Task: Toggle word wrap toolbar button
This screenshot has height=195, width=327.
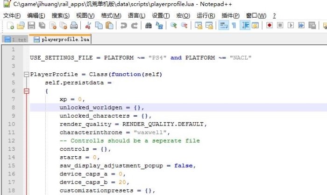Action: click(224, 25)
